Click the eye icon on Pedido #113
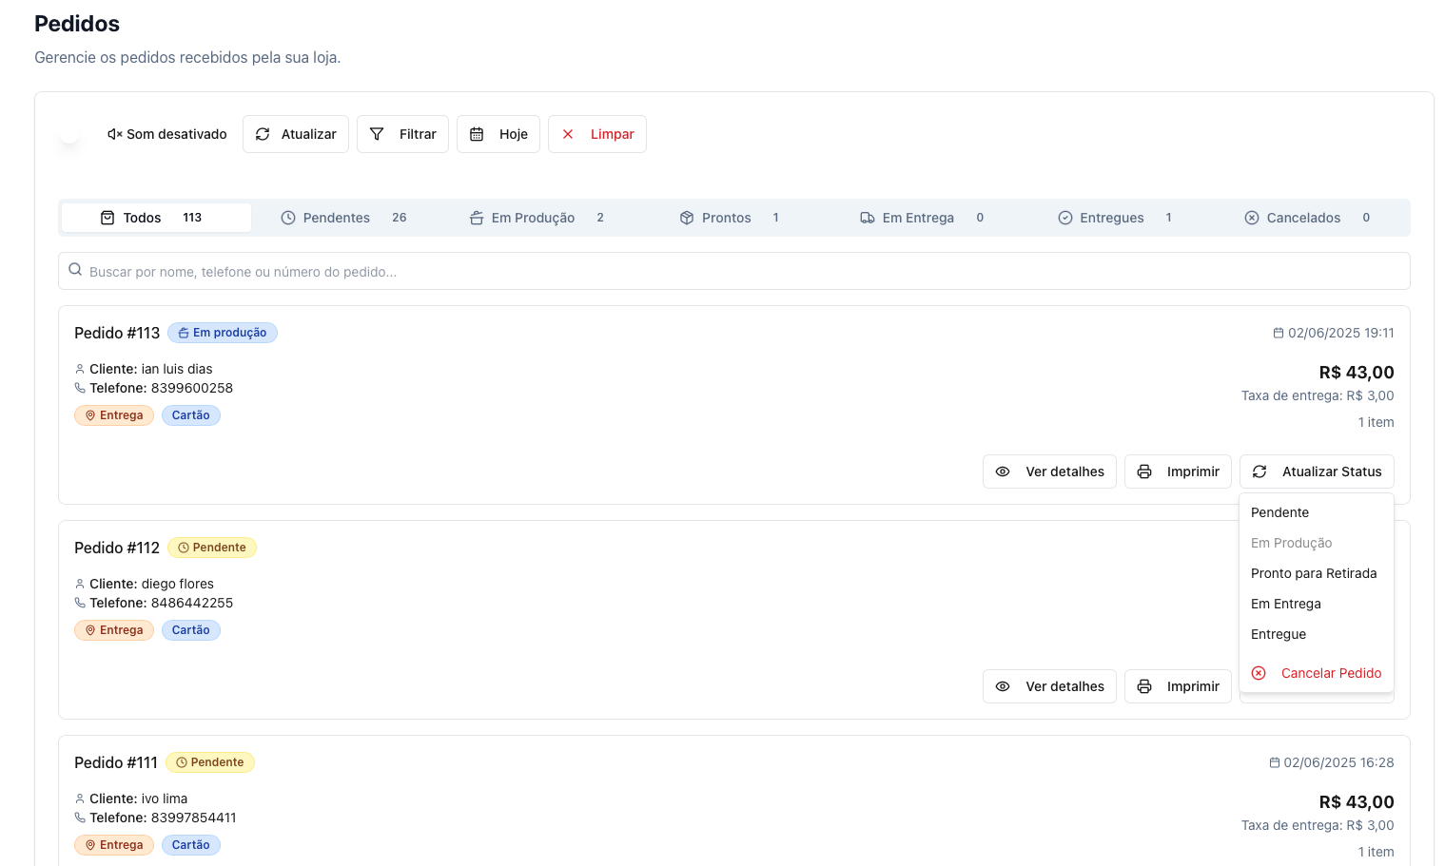The image size is (1445, 866). tap(1003, 471)
